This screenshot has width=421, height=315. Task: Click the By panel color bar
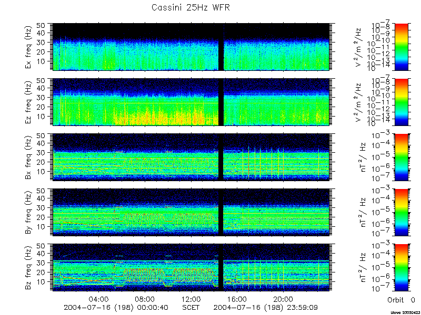coord(401,213)
